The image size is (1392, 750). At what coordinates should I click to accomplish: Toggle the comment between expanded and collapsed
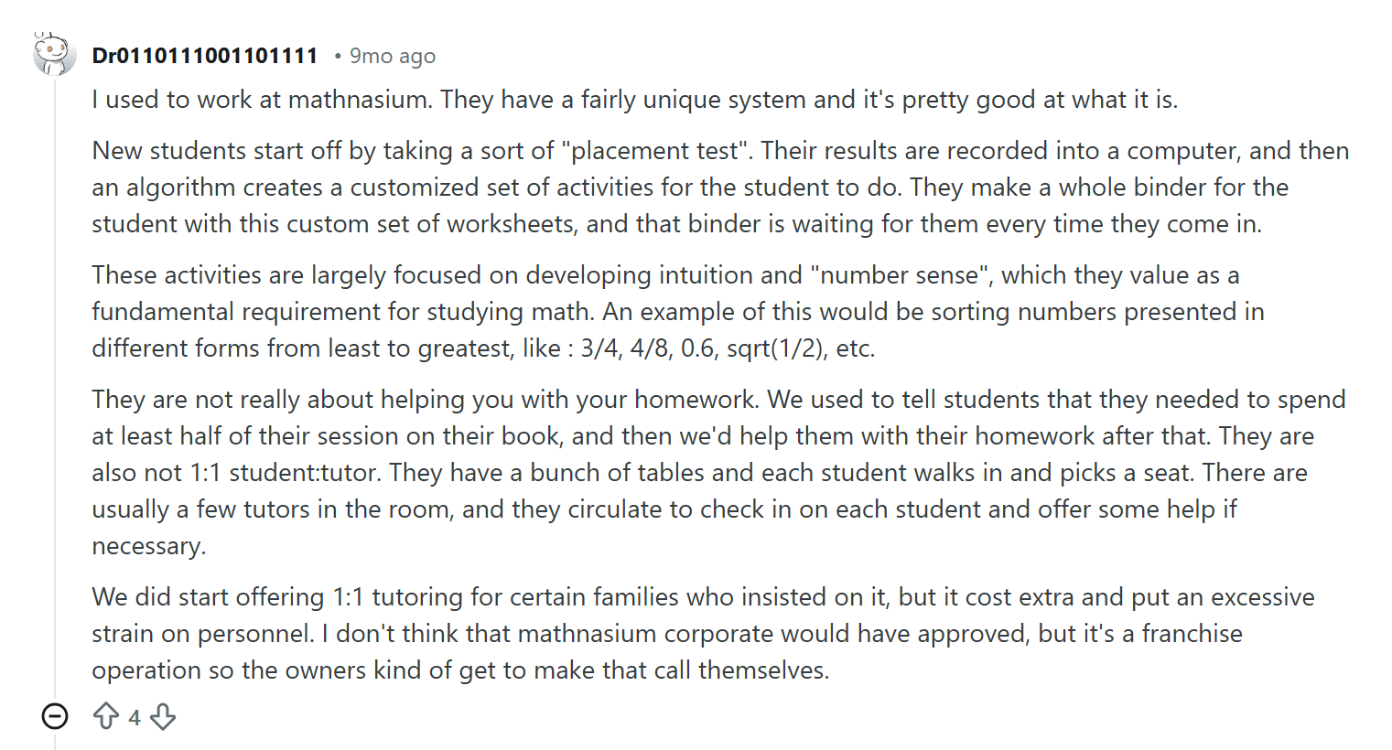click(x=56, y=717)
